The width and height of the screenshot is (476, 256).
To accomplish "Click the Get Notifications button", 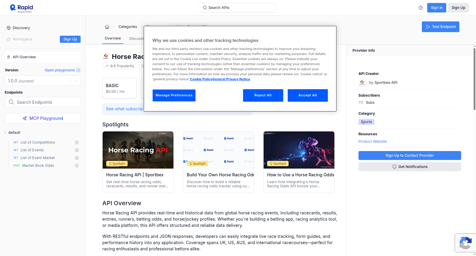I will (x=410, y=167).
